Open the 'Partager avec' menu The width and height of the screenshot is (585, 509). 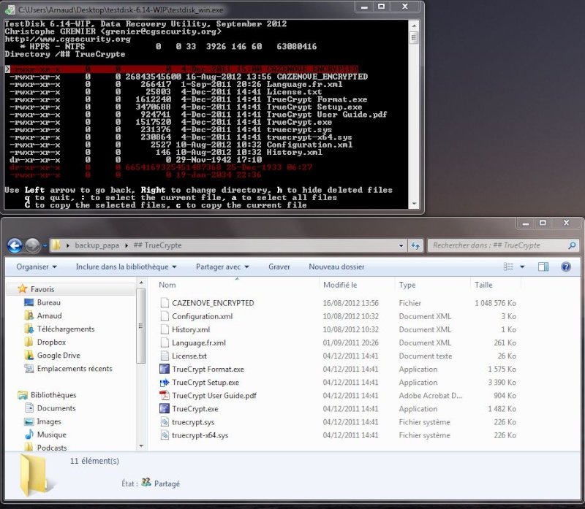tap(222, 267)
